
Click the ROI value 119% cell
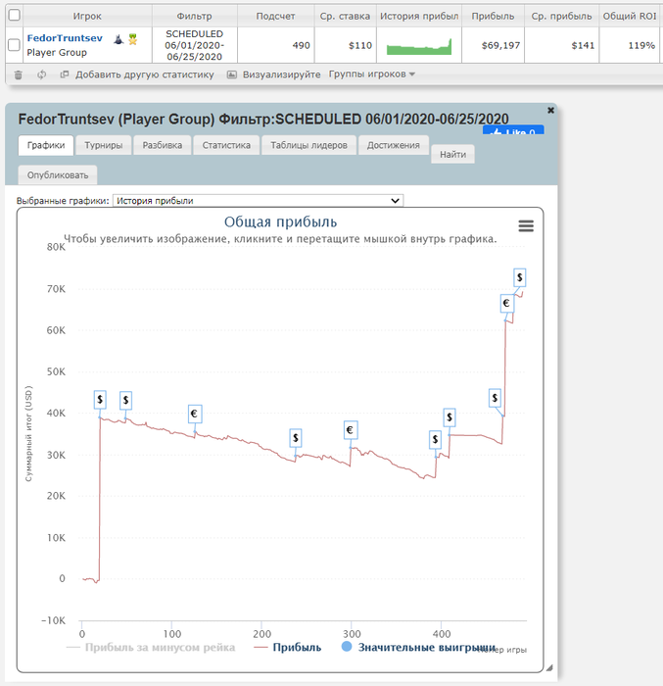pos(630,45)
